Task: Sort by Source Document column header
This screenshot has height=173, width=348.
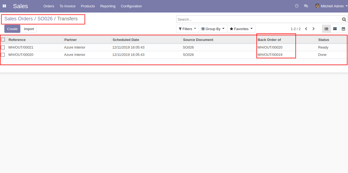Action: coord(219,40)
